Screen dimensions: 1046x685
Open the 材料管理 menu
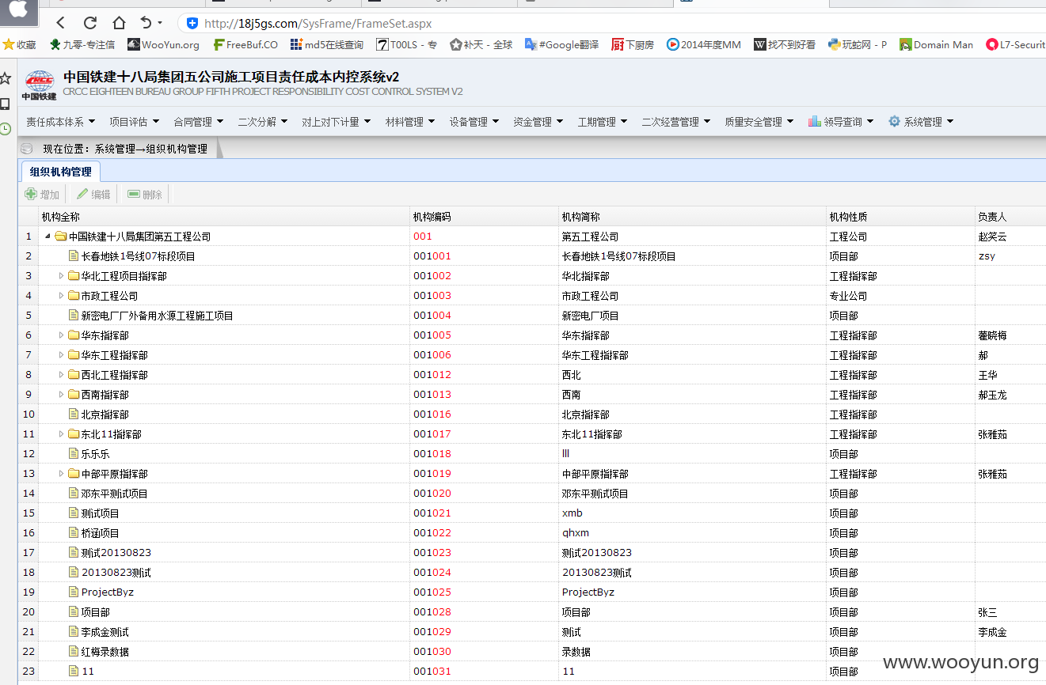pos(410,122)
